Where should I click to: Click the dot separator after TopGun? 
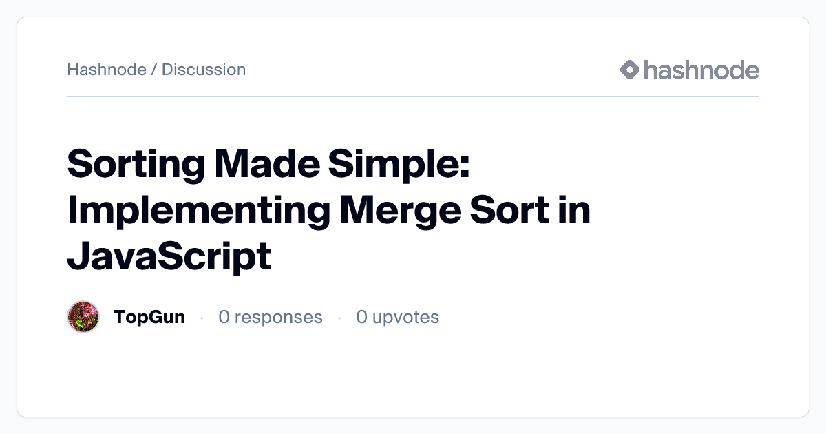(x=202, y=318)
